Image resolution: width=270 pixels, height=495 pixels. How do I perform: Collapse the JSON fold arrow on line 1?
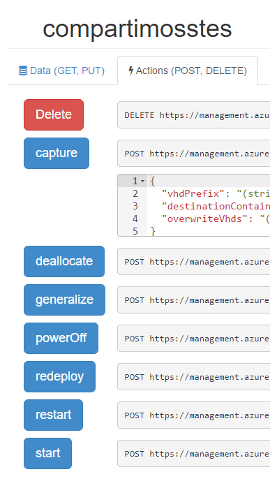click(x=142, y=182)
